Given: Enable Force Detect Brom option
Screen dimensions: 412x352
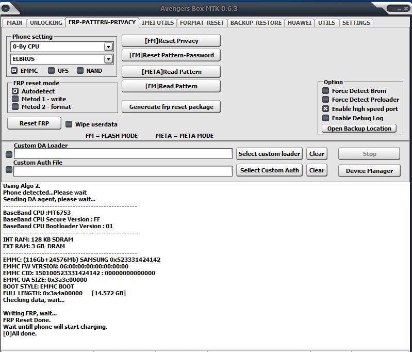Looking at the screenshot, I should tap(326, 91).
